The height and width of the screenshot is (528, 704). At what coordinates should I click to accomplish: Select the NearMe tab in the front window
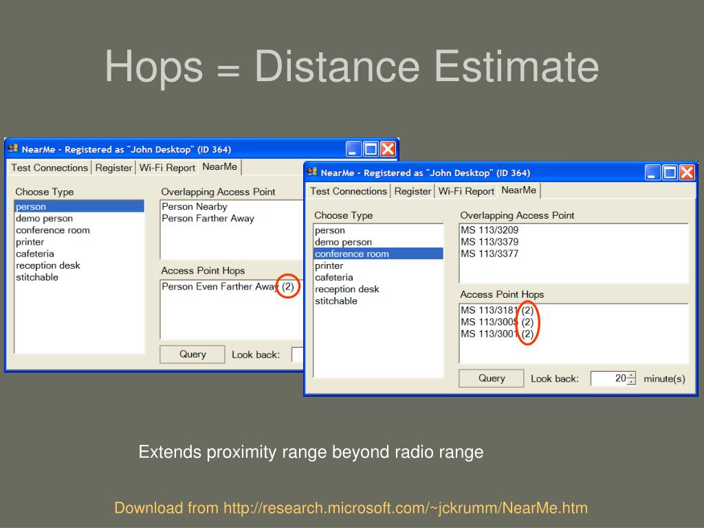coord(518,190)
